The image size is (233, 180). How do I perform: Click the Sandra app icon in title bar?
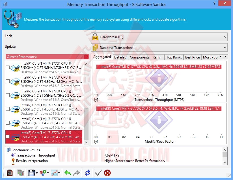click(5, 4)
